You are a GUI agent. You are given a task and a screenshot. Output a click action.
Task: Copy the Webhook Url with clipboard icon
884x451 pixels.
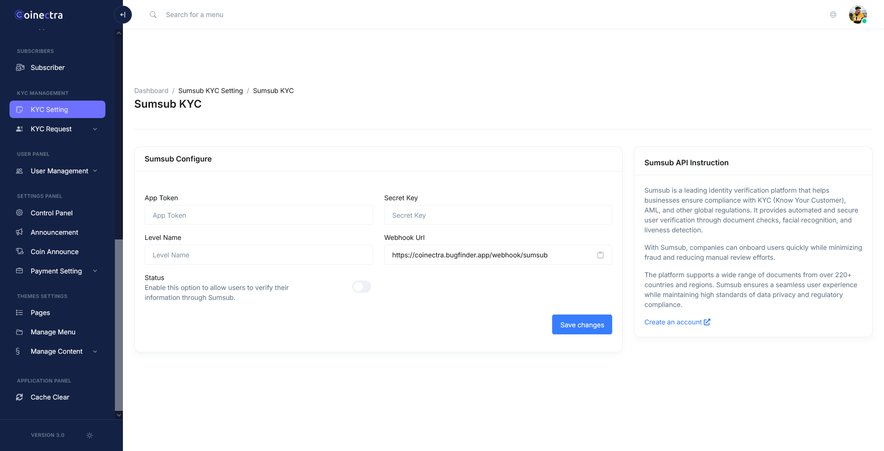(x=600, y=255)
